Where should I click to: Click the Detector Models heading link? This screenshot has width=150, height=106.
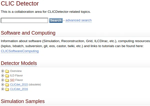19,63
